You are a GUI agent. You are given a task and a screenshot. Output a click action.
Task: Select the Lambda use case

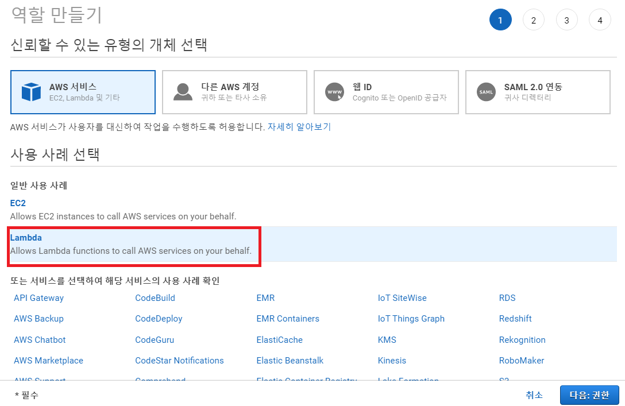click(25, 237)
